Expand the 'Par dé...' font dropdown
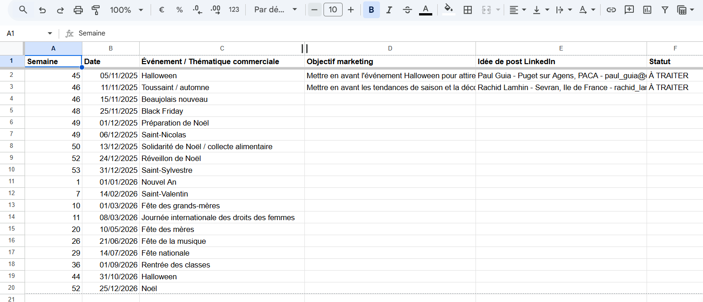Screen dimensions: 703x302 coord(276,10)
